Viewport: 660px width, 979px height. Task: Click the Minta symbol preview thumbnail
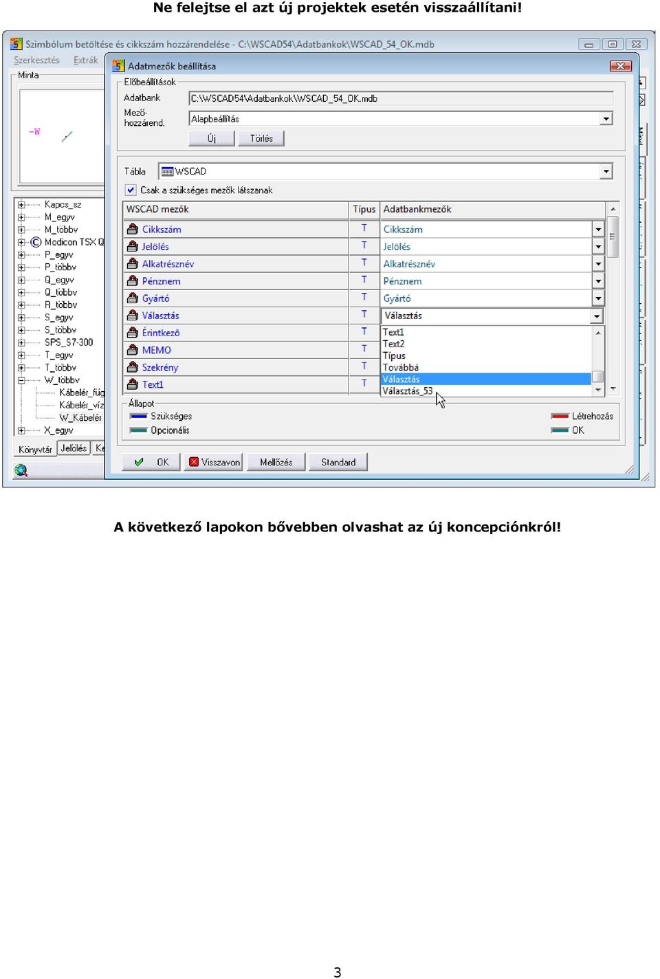62,135
